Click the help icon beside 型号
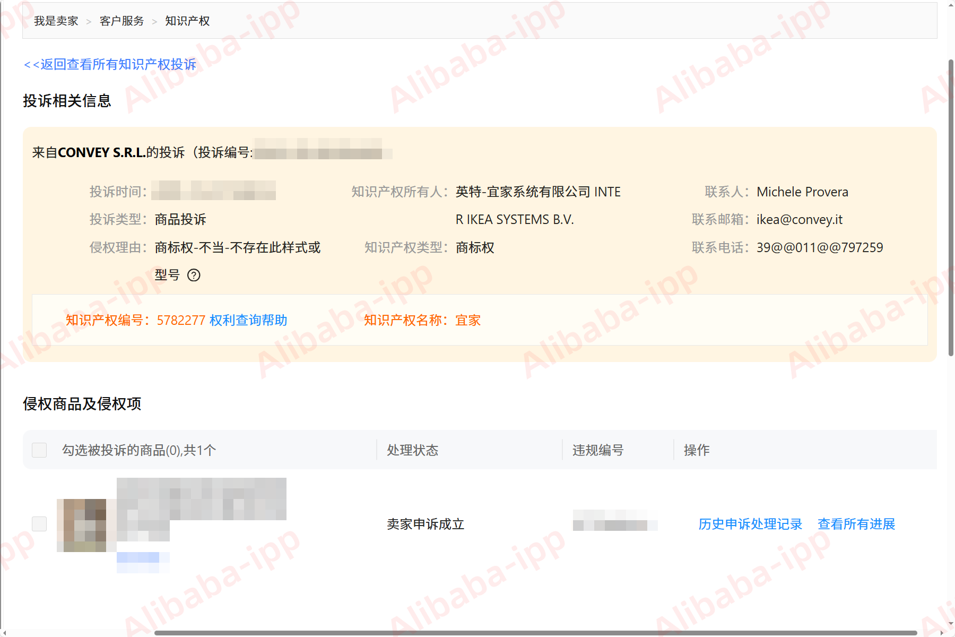This screenshot has height=637, width=955. [x=194, y=275]
